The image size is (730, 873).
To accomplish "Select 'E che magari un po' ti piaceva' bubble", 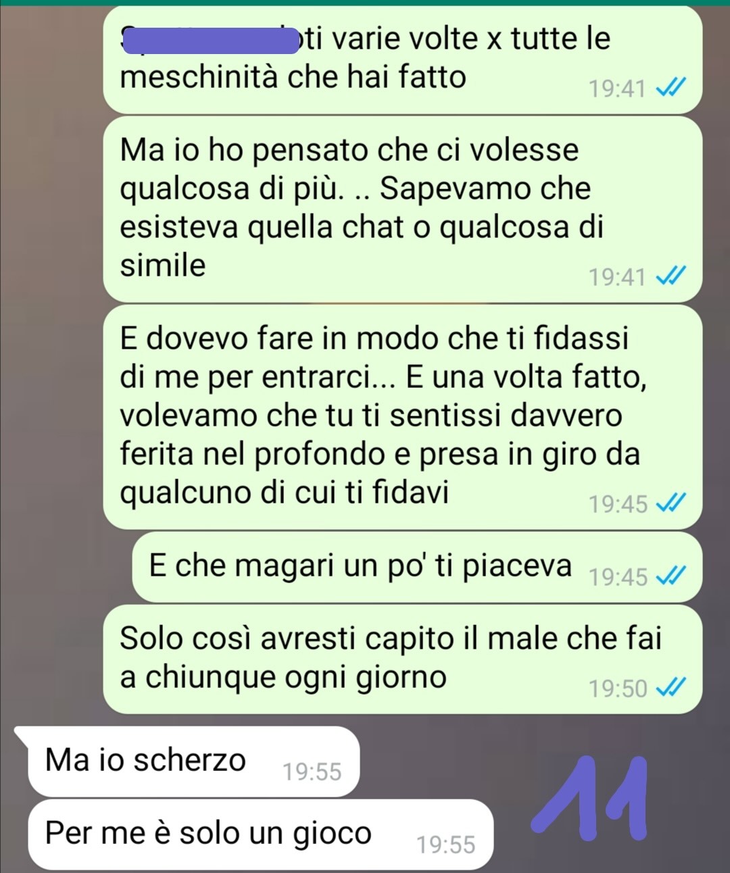I will [x=418, y=567].
